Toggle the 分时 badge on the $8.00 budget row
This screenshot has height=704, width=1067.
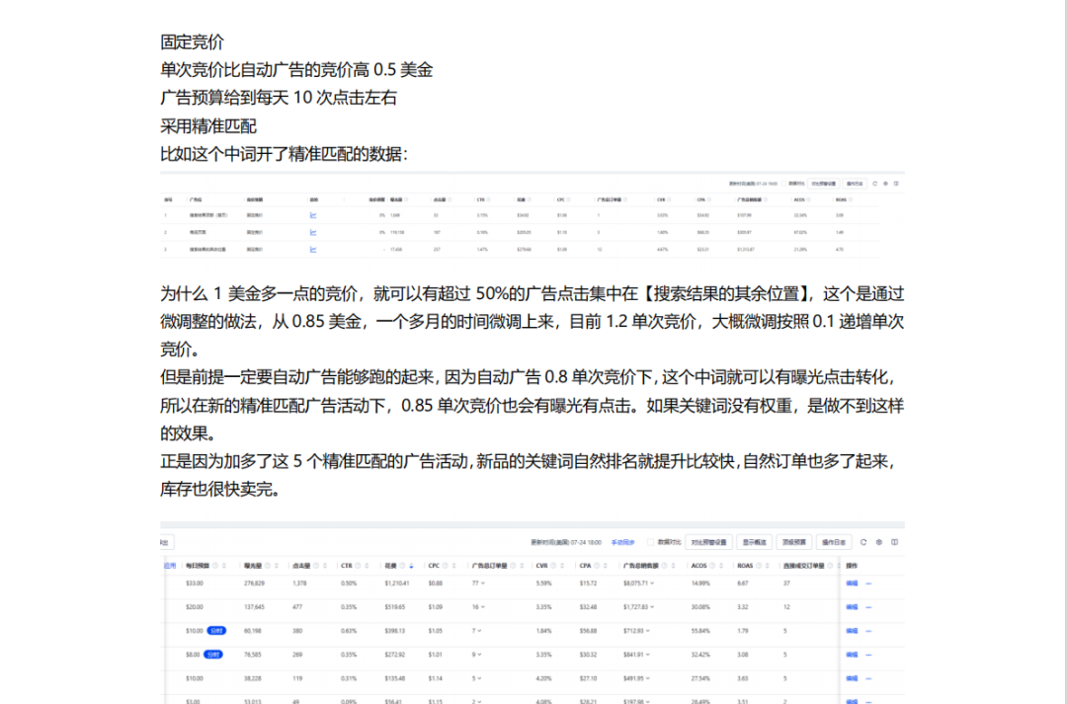214,655
